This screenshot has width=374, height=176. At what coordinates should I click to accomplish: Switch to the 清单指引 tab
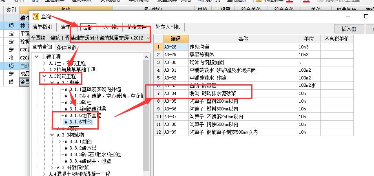42,27
